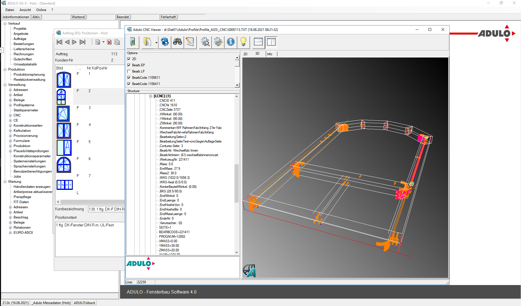The height and width of the screenshot is (306, 521).
Task: Open the 3D view tab
Action: pyautogui.click(x=257, y=54)
